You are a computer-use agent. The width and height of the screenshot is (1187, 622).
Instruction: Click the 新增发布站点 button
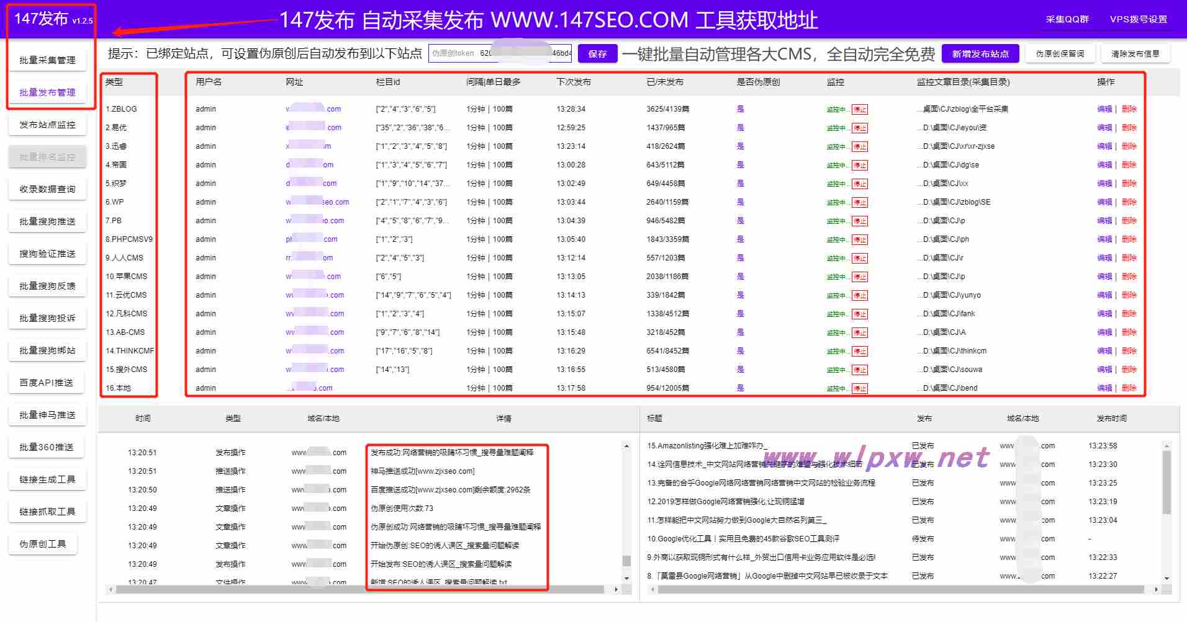pyautogui.click(x=980, y=54)
